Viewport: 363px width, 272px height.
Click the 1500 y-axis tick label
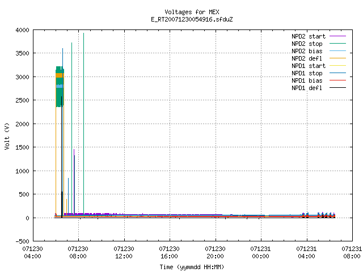coord(23,147)
